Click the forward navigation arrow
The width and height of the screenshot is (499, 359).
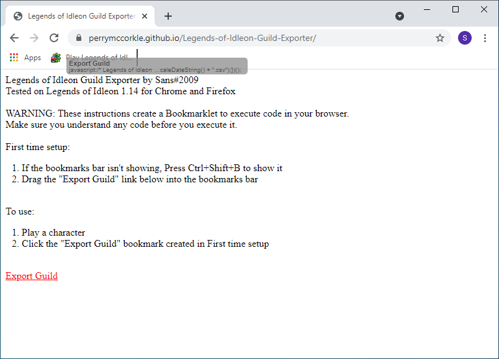[x=34, y=38]
